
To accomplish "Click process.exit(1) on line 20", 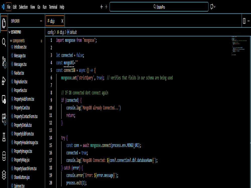I will pos(76,183).
